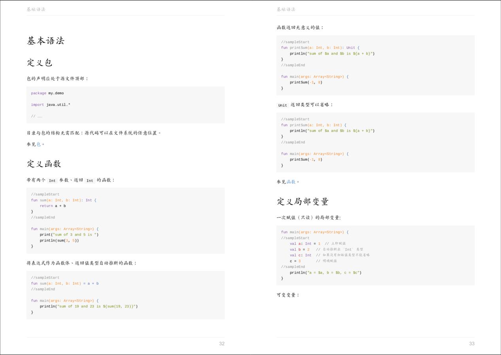Select the first inline "Int" code token
The image size is (501, 355).
[x=52, y=180]
